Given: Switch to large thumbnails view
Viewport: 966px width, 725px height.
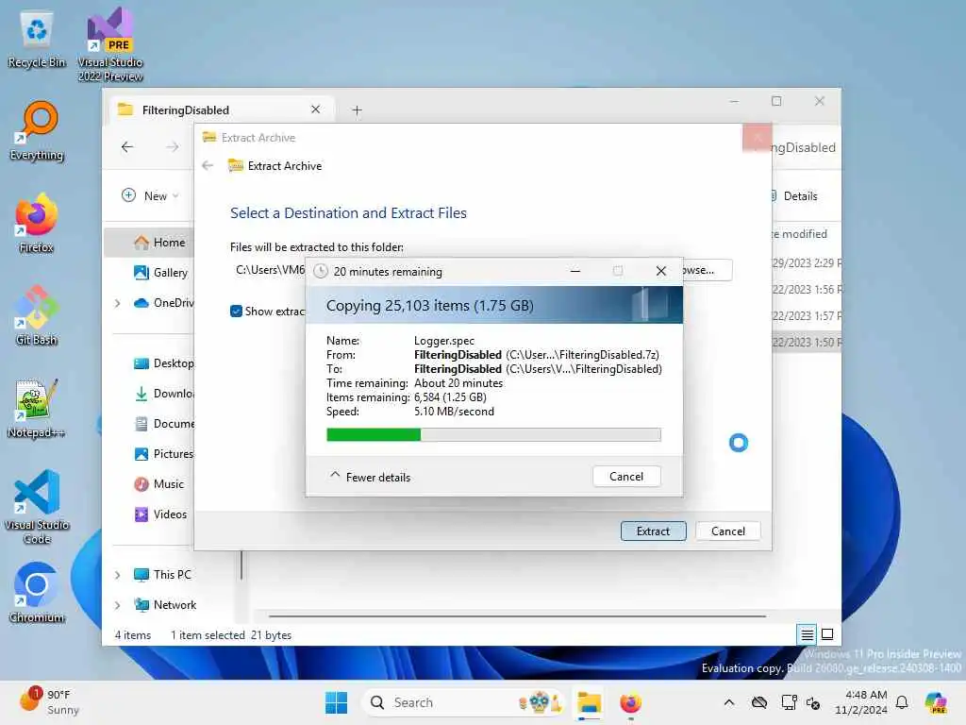Looking at the screenshot, I should tap(827, 633).
